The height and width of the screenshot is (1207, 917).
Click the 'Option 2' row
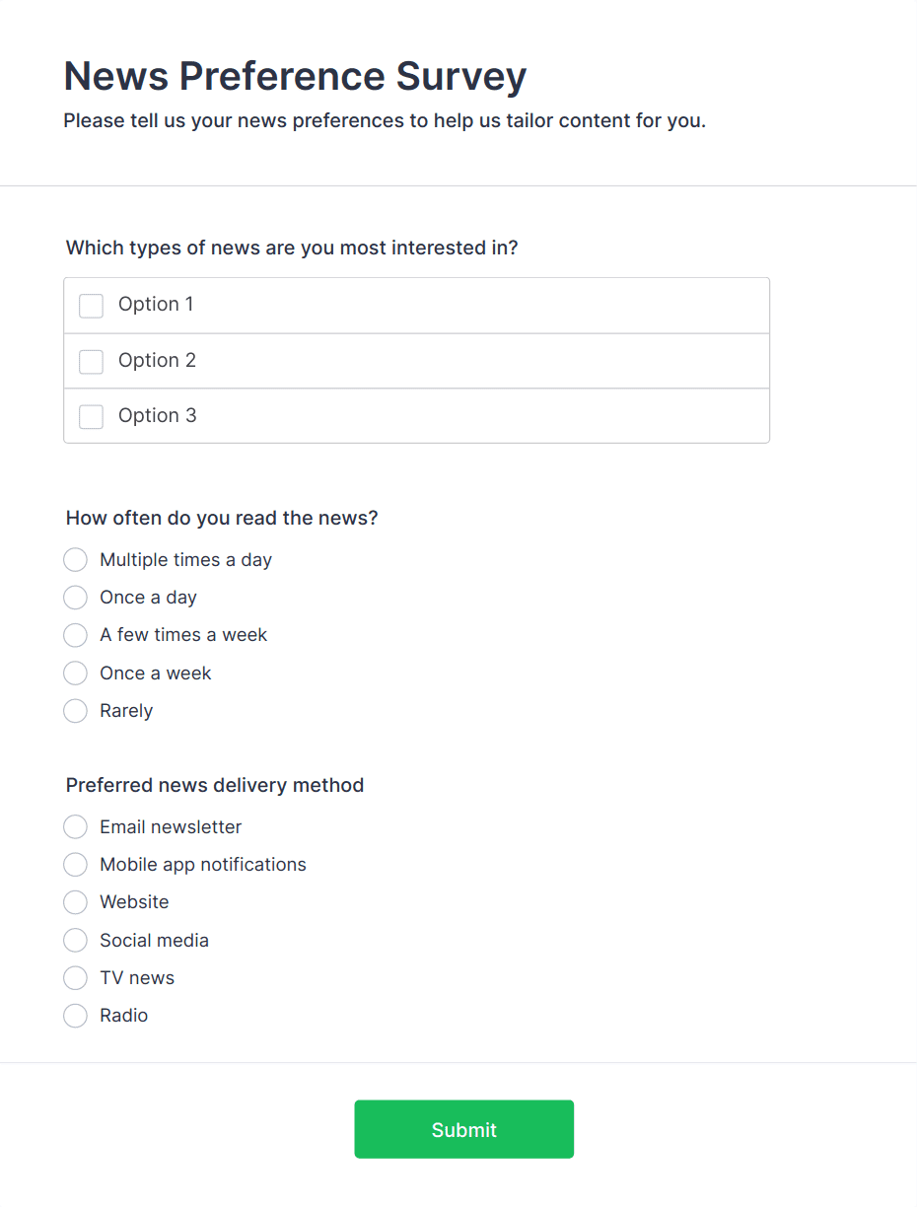(x=416, y=361)
